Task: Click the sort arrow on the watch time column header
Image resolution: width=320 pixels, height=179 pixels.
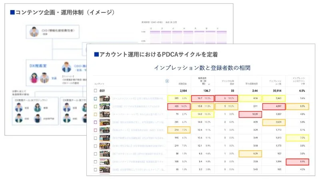Action: 209,84
